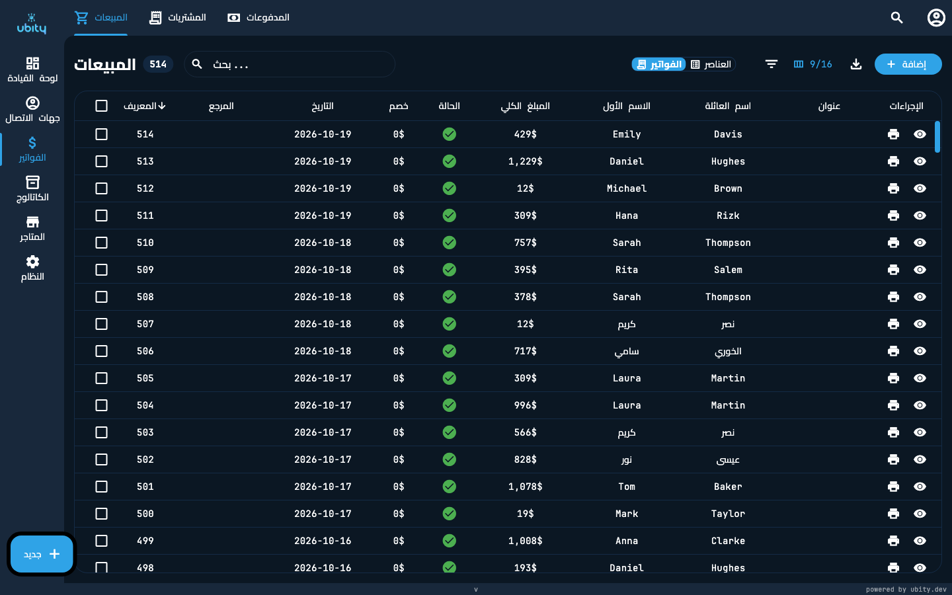952x595 pixels.
Task: Click the table vertical scrollbar thumb
Action: 937,137
